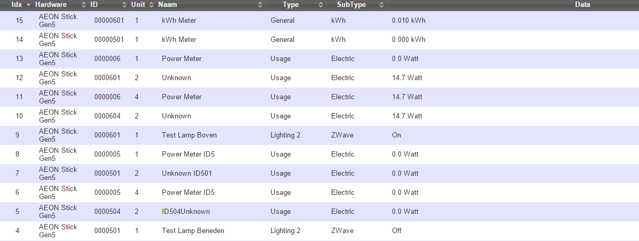Image resolution: width=639 pixels, height=241 pixels.
Task: Click the Hardware column header label
Action: coord(51,5)
